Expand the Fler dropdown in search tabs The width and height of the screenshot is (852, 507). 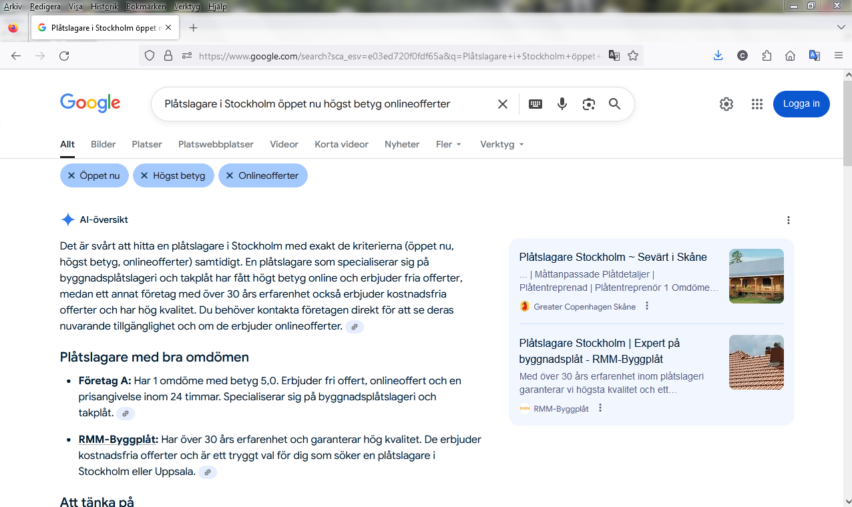449,144
